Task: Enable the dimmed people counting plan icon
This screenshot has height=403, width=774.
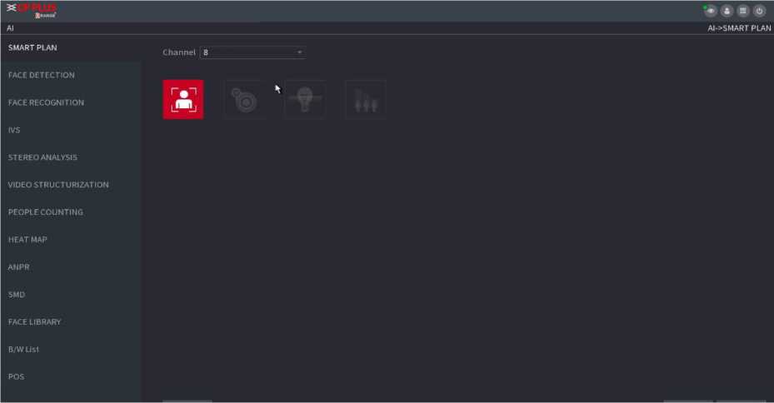Action: pyautogui.click(x=366, y=100)
